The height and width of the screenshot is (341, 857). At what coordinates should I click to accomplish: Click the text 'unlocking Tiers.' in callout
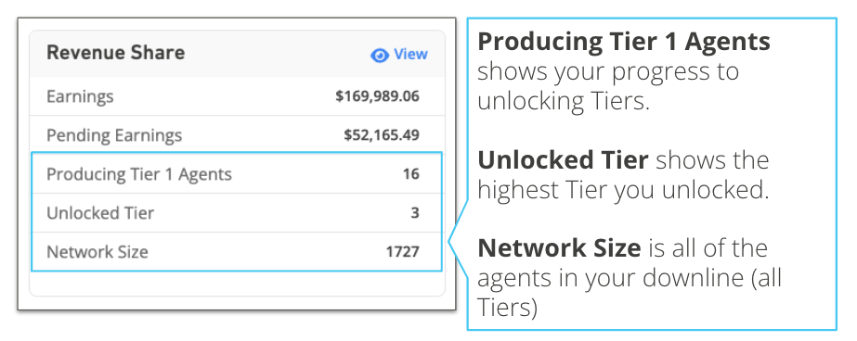click(x=563, y=102)
